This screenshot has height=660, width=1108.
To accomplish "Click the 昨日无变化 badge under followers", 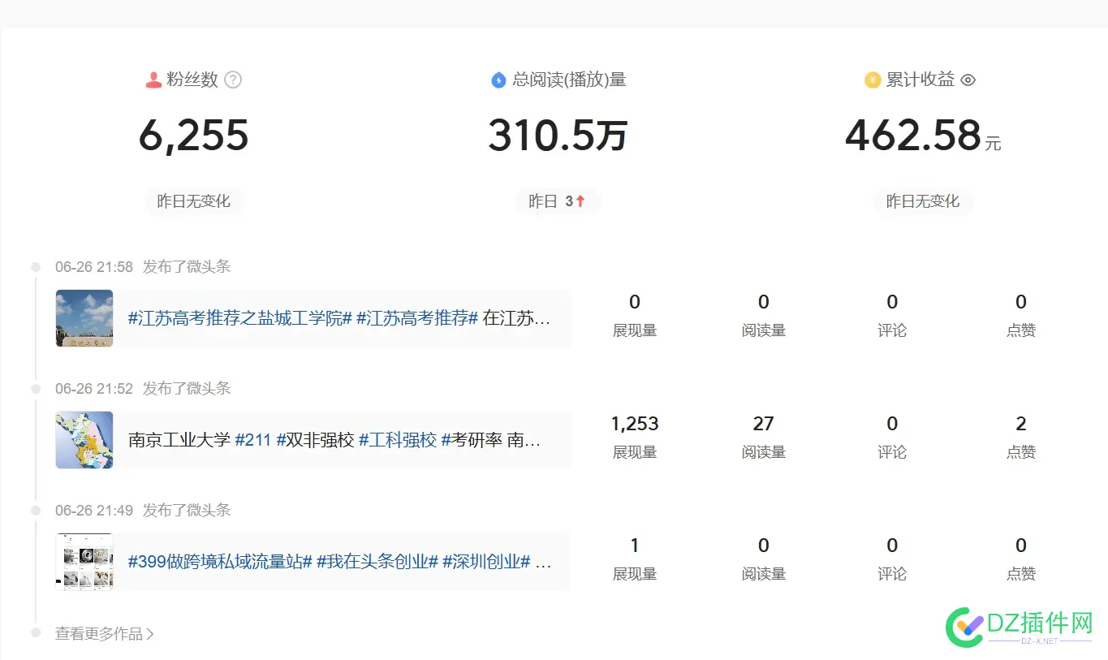I will [193, 201].
